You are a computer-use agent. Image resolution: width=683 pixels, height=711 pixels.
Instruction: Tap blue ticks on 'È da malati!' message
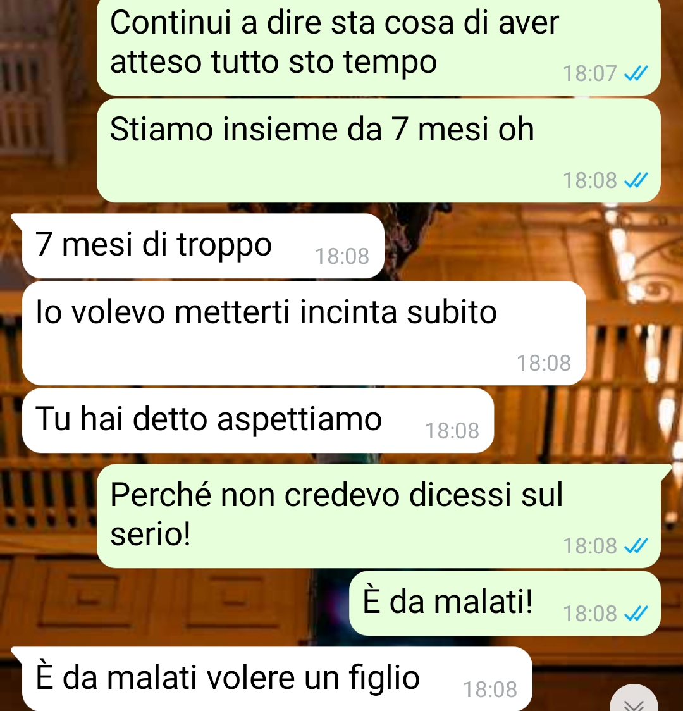636,613
